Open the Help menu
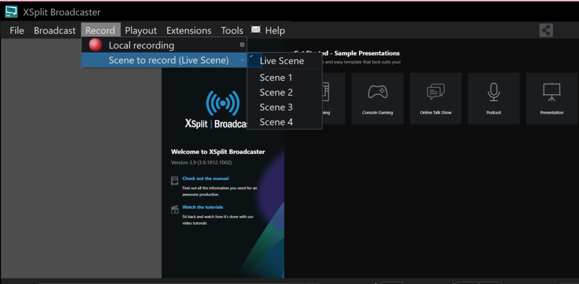579x284 pixels. pos(275,31)
